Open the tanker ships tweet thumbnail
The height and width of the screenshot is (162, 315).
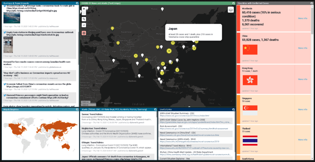(x=12, y=18)
